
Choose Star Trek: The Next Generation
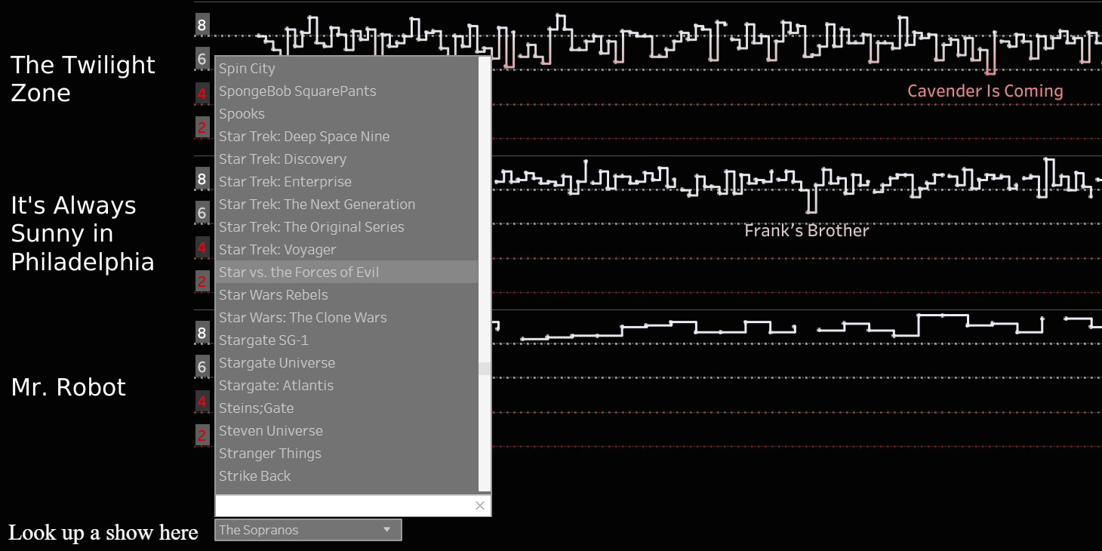click(x=317, y=205)
